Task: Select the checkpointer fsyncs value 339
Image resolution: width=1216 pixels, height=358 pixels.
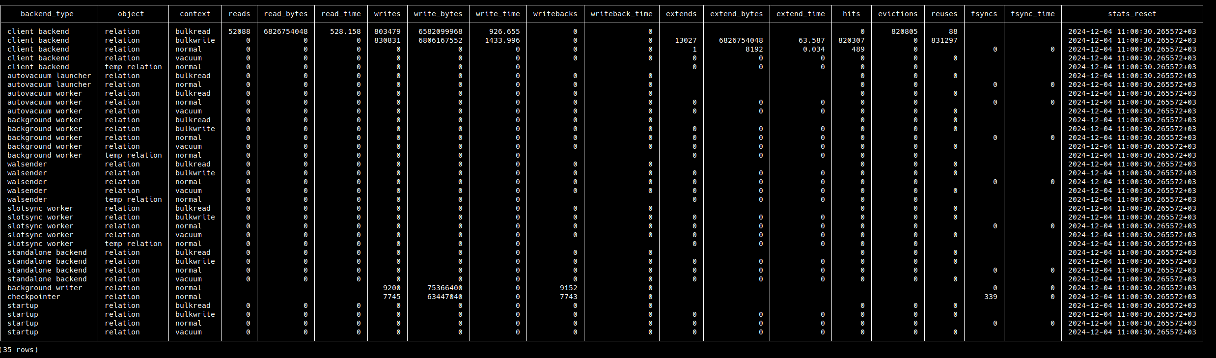Action: (991, 297)
